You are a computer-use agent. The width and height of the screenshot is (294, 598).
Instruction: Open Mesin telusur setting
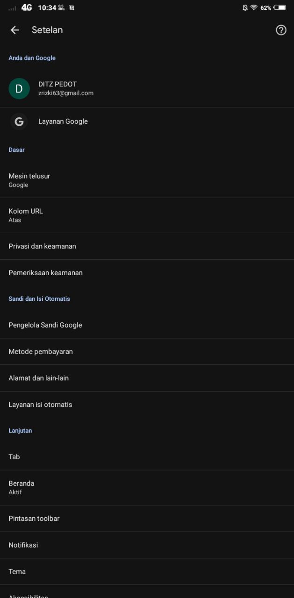tap(147, 180)
